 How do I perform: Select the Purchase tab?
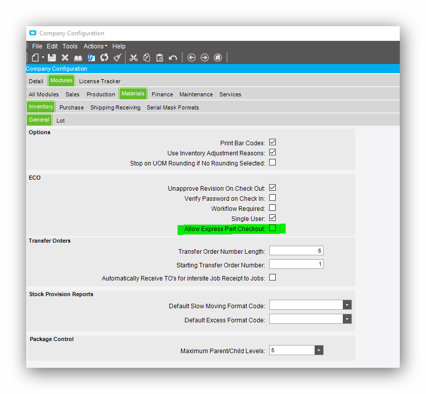click(71, 107)
